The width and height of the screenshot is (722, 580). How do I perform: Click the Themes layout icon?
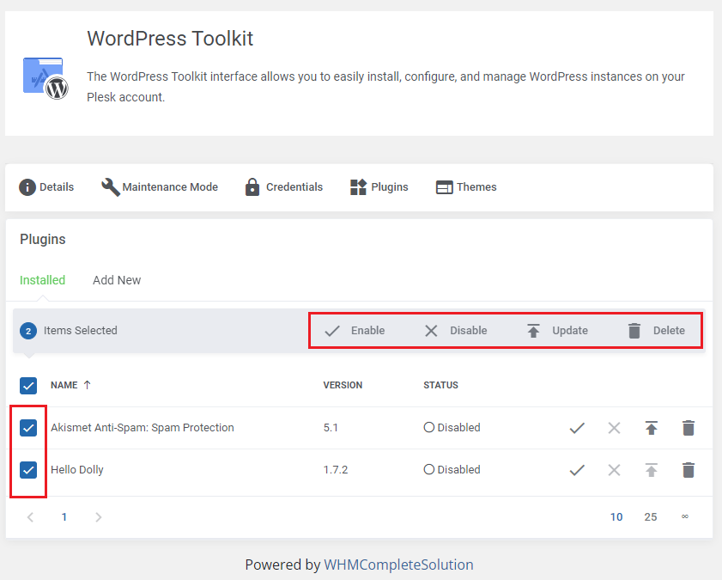click(x=445, y=187)
